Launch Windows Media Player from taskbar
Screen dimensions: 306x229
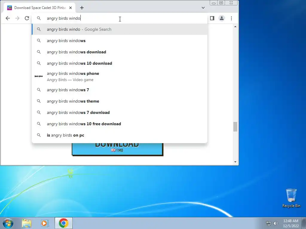(45, 223)
